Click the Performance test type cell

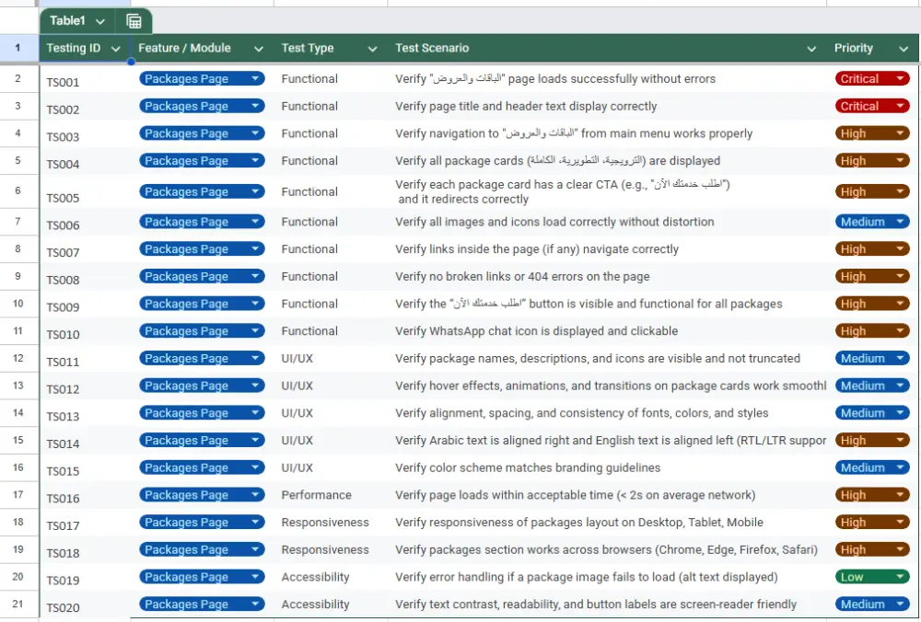point(316,495)
